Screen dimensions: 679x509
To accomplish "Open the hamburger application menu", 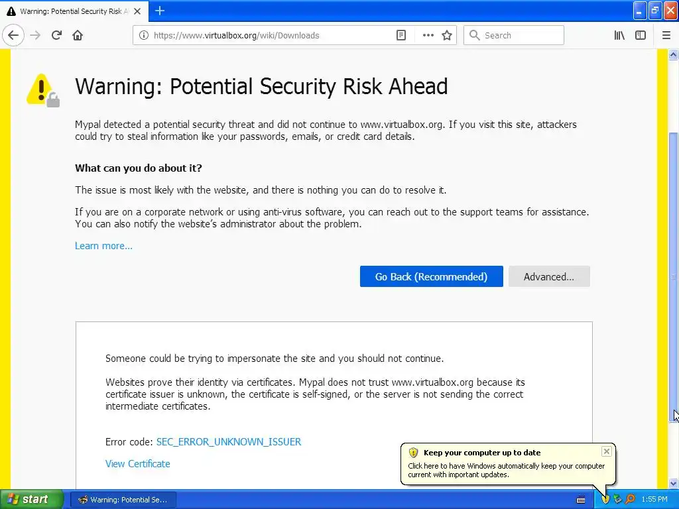I will (666, 35).
